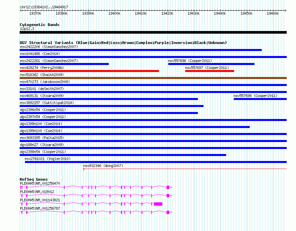
Task: Click the PLEKHA5|NM_001256787 transcript label
Action: point(40,208)
